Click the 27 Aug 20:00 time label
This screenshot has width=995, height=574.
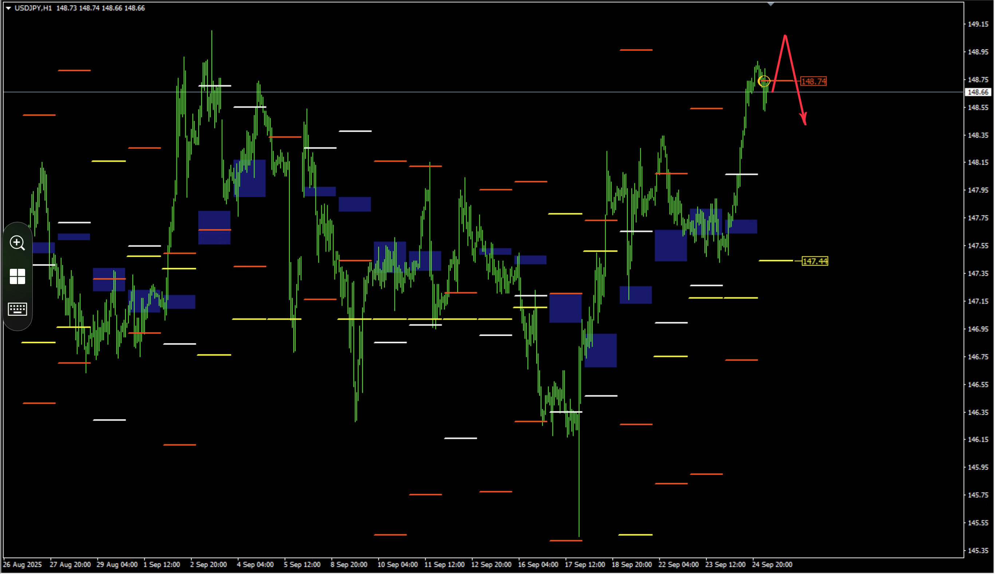70,565
